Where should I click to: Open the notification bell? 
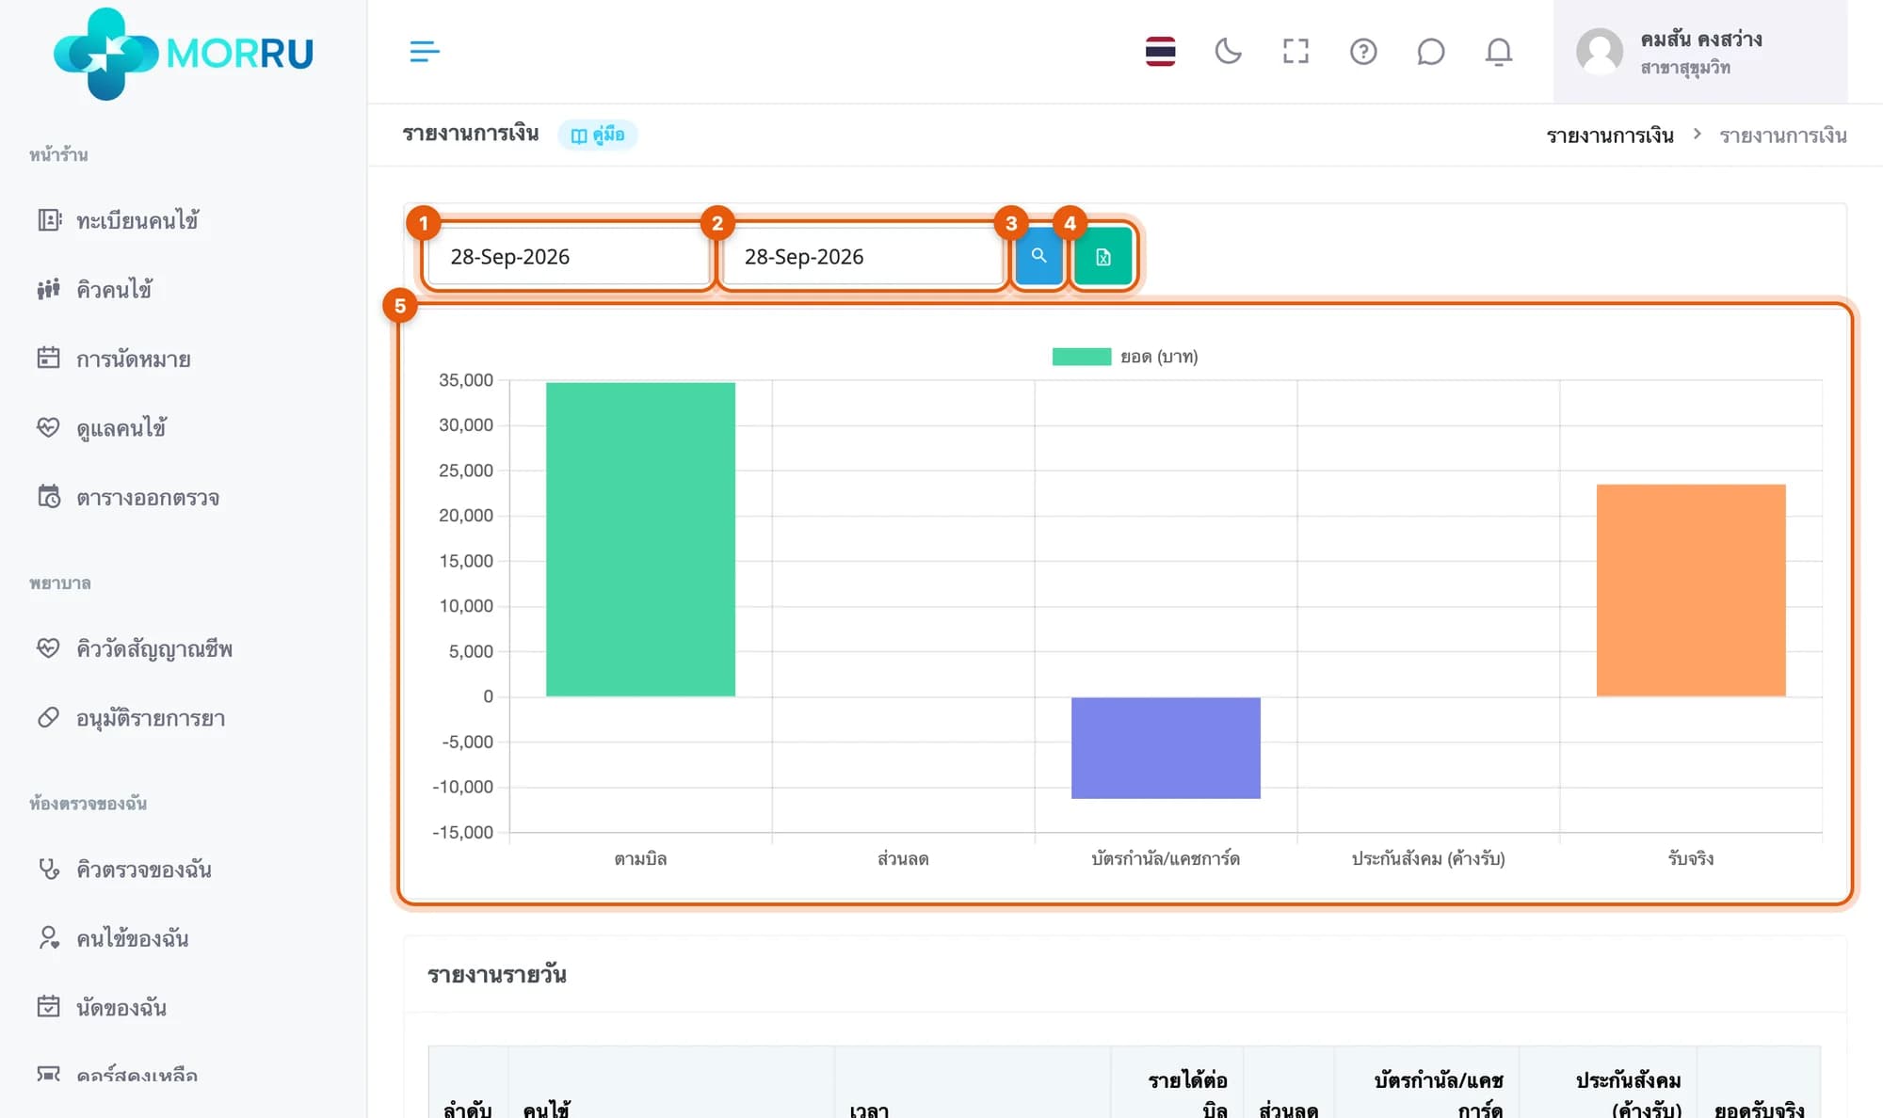[x=1498, y=52]
